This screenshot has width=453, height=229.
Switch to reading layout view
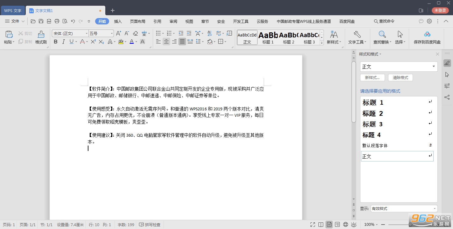[321, 225]
